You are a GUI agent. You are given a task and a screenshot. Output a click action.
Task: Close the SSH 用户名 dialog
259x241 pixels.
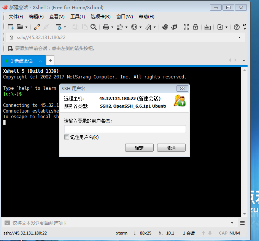182,89
